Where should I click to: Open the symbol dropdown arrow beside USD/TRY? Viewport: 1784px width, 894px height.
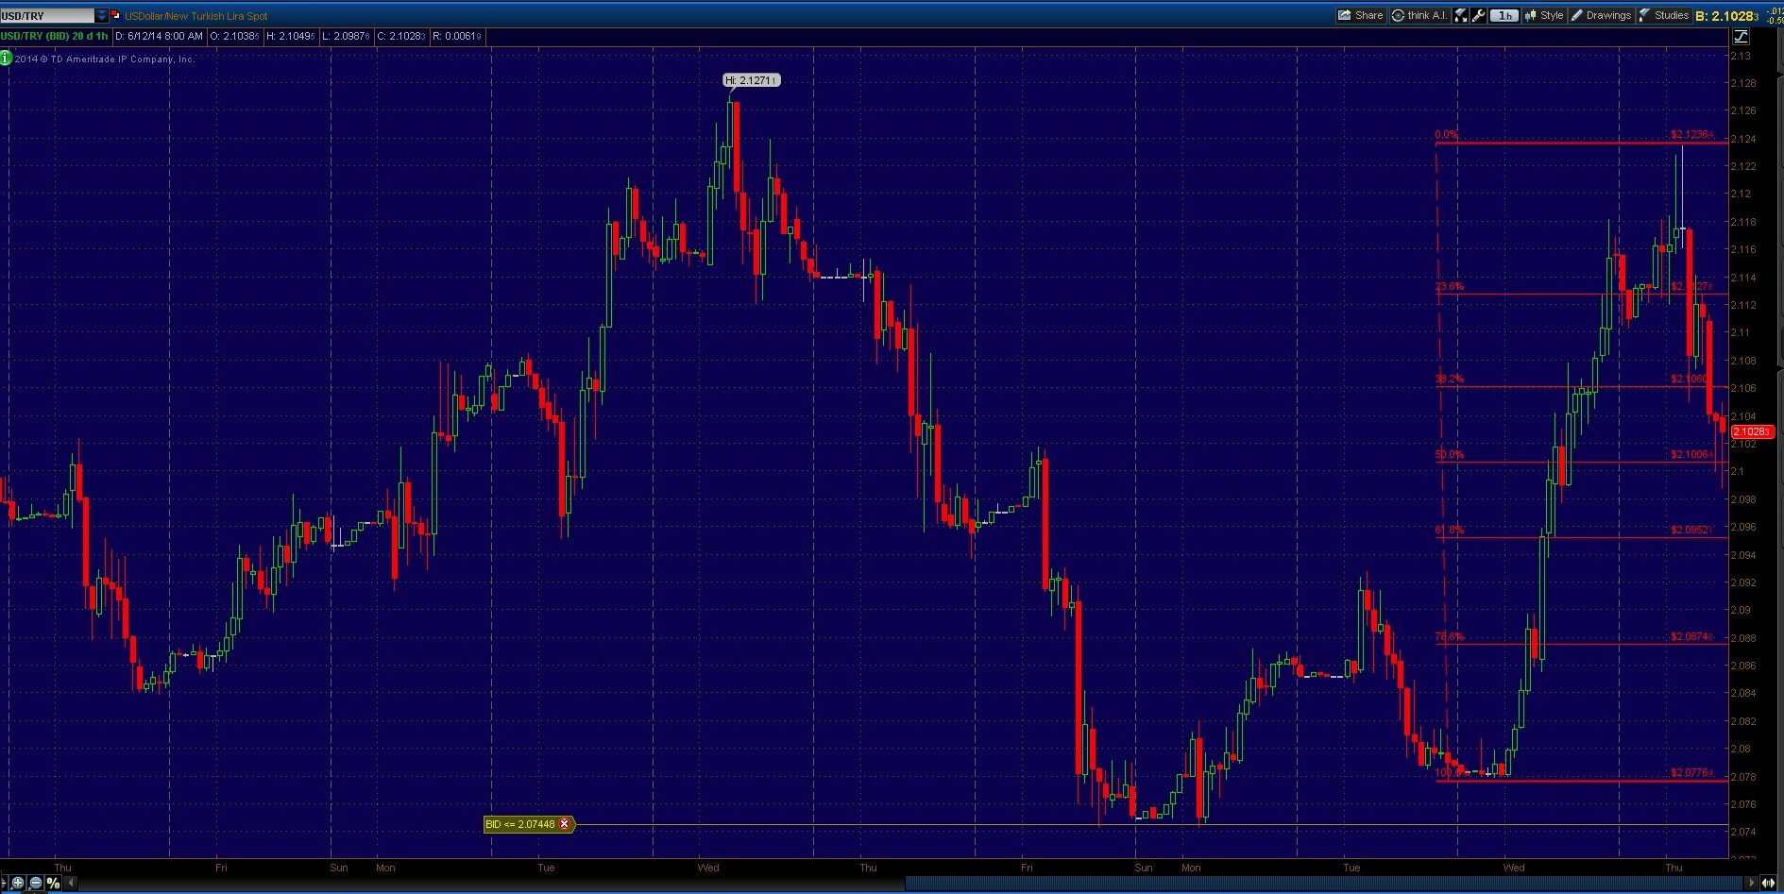point(102,16)
